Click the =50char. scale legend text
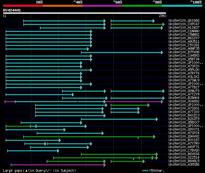Image resolution: width=205 pixels, height=173 pixels. click(157, 170)
